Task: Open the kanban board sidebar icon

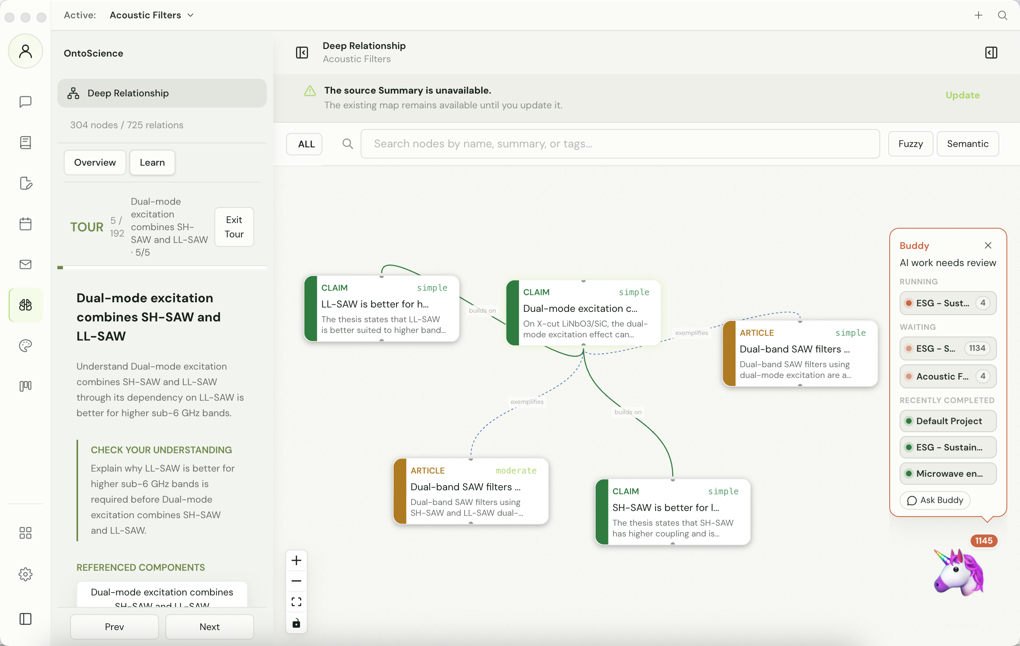Action: pyautogui.click(x=25, y=386)
